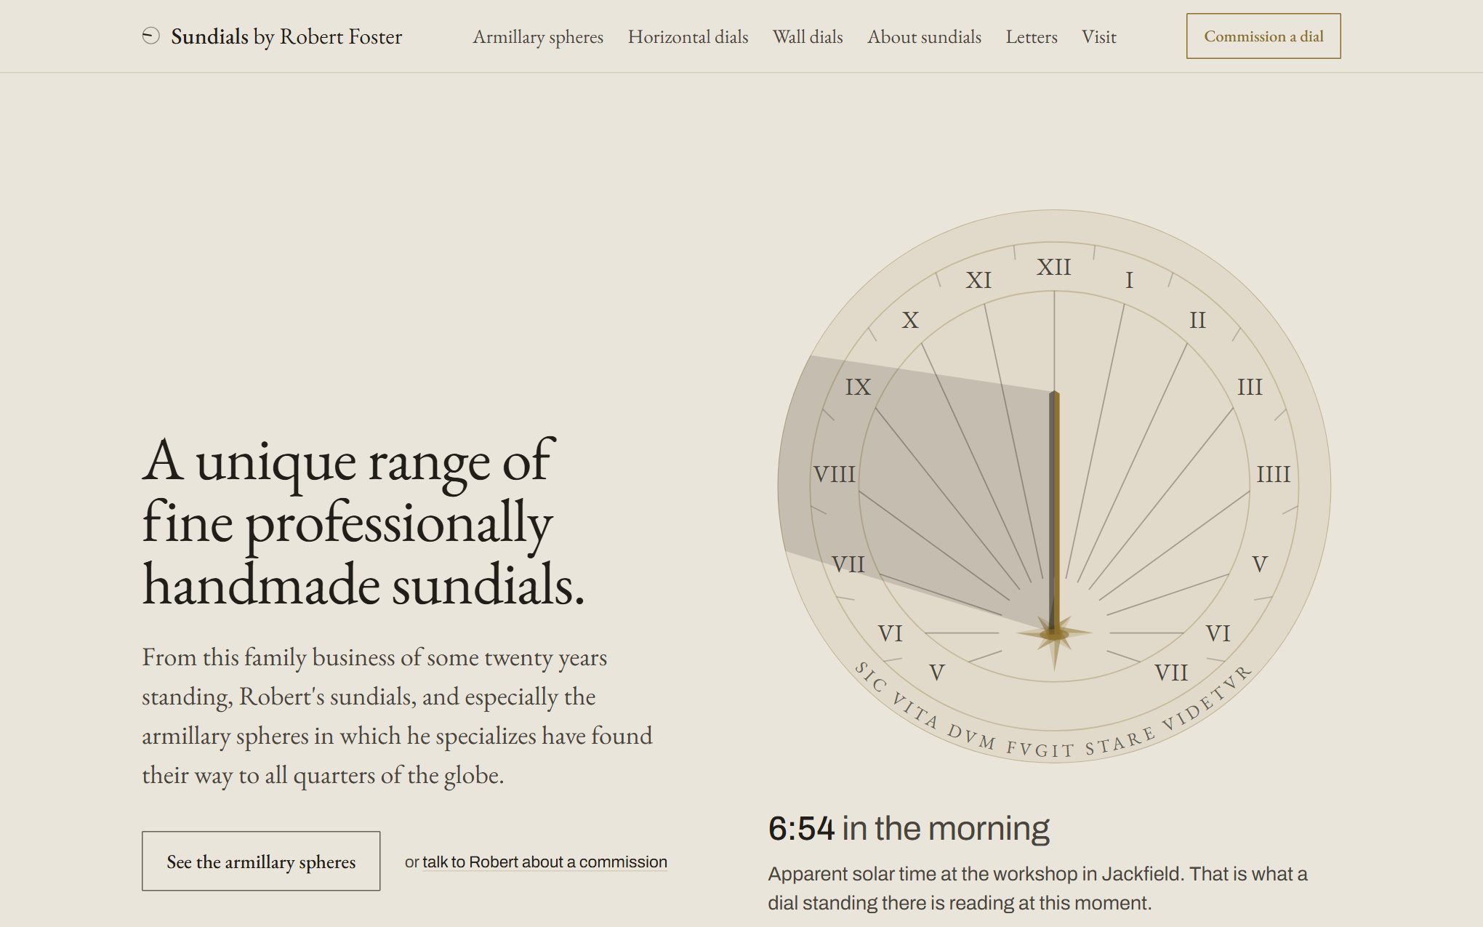The width and height of the screenshot is (1483, 927).
Task: Click the gold compass star on the sundial
Action: click(1053, 634)
